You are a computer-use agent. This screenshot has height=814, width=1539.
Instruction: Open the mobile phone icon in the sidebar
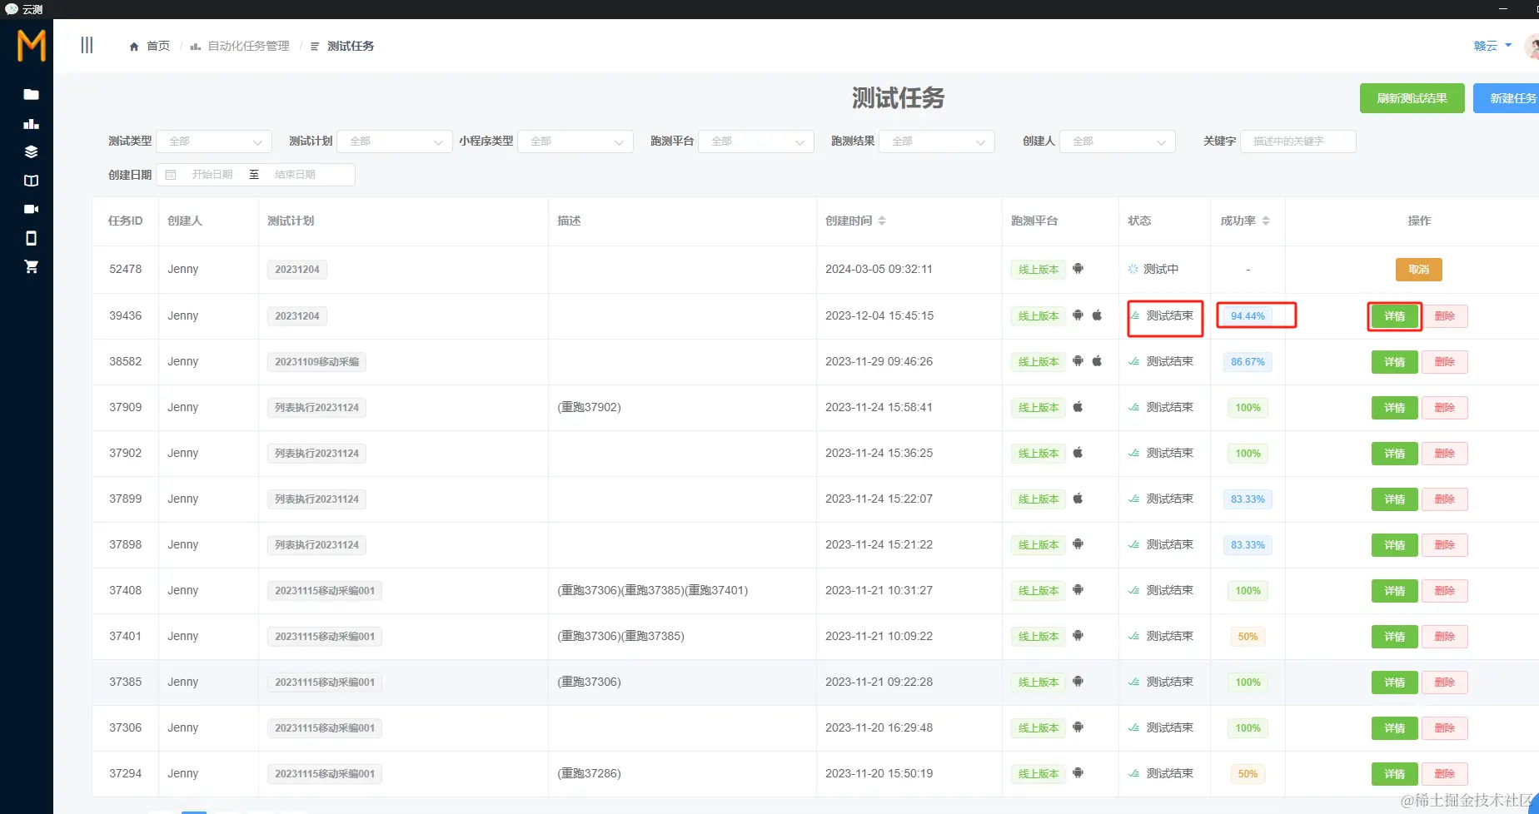pyautogui.click(x=32, y=238)
